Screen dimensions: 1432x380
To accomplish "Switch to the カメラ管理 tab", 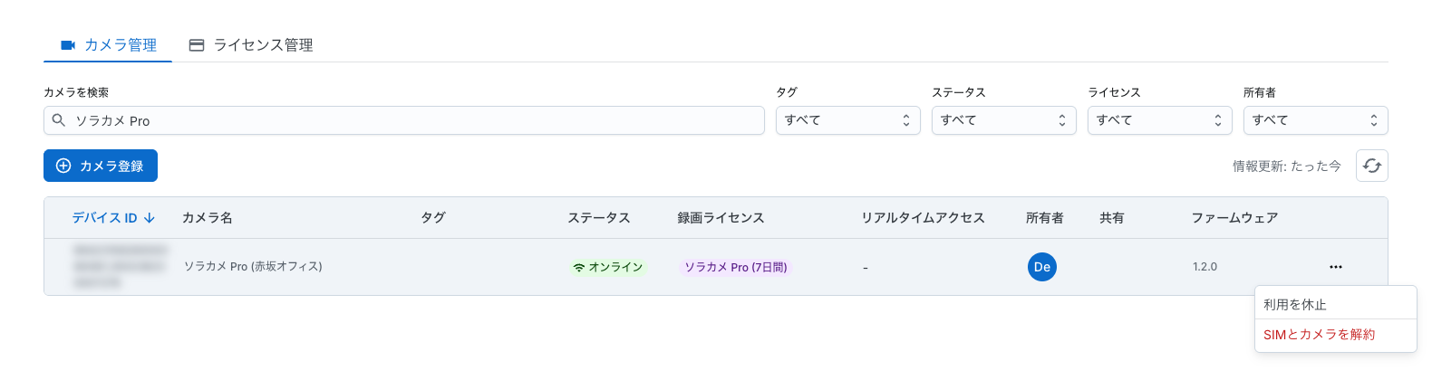I will 108,45.
